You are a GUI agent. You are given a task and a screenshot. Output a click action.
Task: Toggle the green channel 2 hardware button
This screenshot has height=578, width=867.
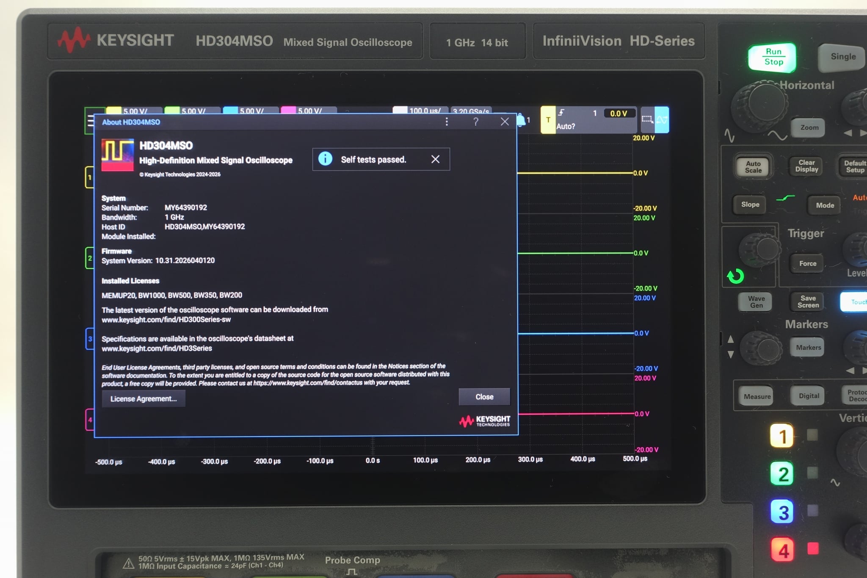click(782, 474)
